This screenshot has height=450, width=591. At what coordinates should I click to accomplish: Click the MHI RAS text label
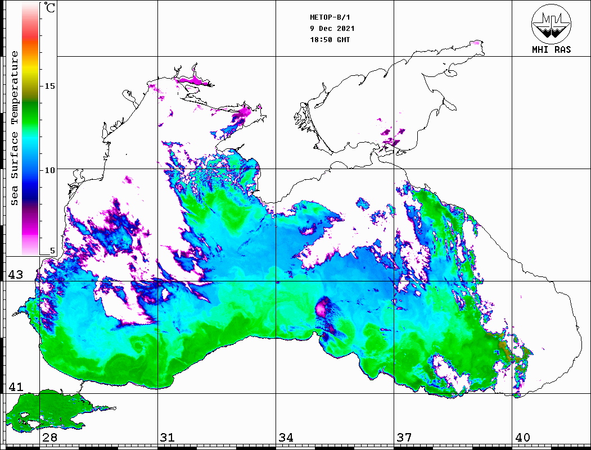click(552, 49)
